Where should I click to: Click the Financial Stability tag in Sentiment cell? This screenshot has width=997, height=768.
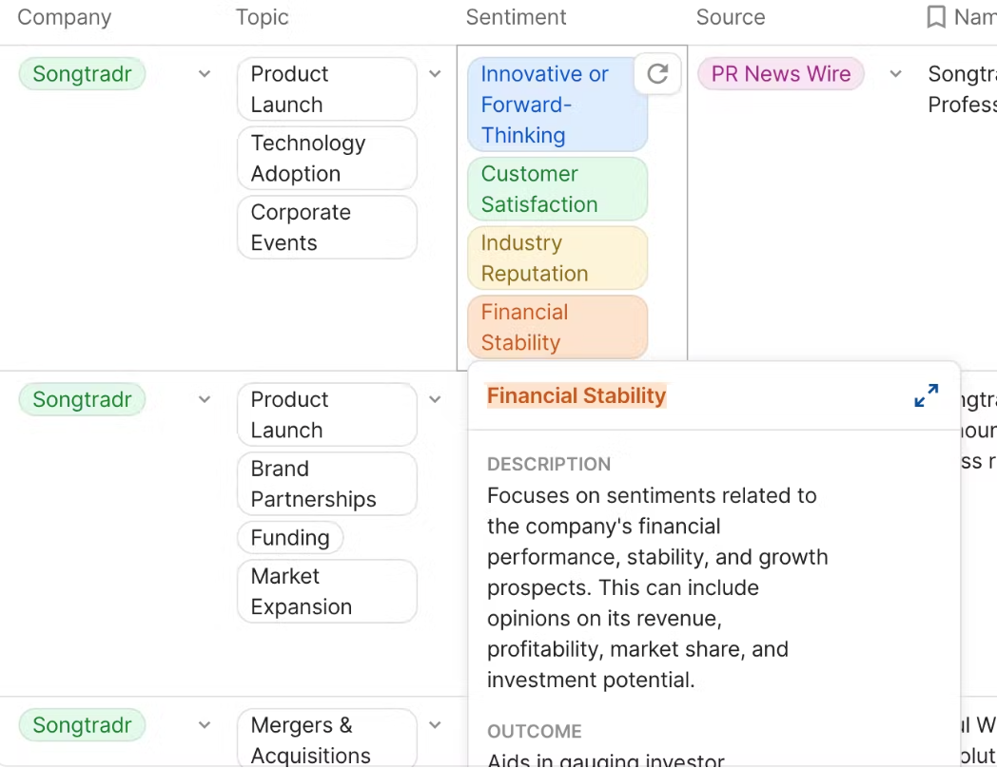[557, 327]
